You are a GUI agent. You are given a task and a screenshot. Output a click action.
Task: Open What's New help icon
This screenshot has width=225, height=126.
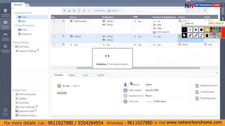coord(6,112)
